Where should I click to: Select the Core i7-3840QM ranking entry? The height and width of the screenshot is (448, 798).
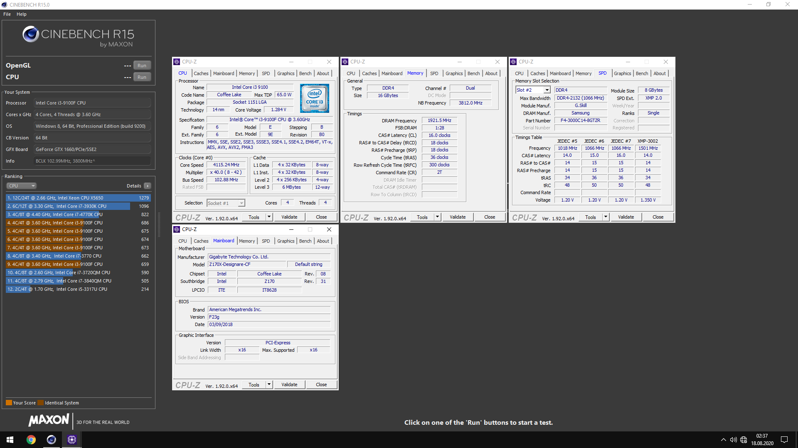[x=78, y=281]
